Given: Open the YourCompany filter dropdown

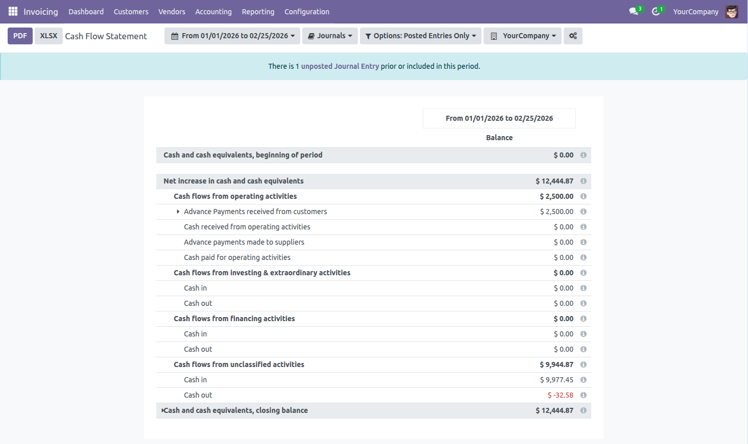Looking at the screenshot, I should click(x=522, y=36).
